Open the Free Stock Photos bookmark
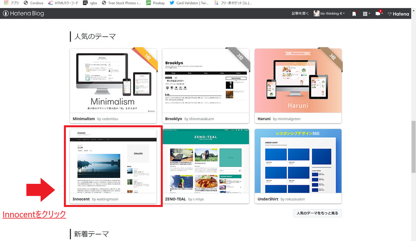416x241 pixels. coord(122,3)
